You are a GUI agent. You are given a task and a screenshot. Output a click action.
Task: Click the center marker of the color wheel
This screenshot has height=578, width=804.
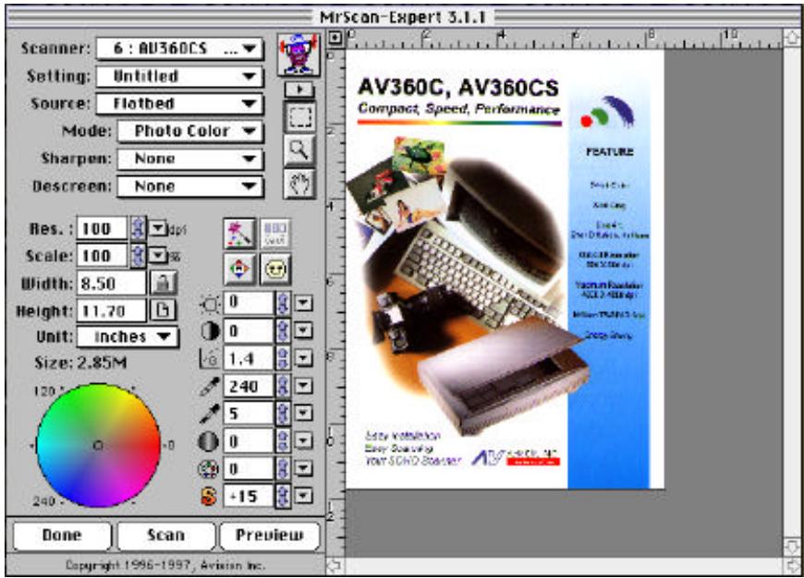(x=98, y=446)
